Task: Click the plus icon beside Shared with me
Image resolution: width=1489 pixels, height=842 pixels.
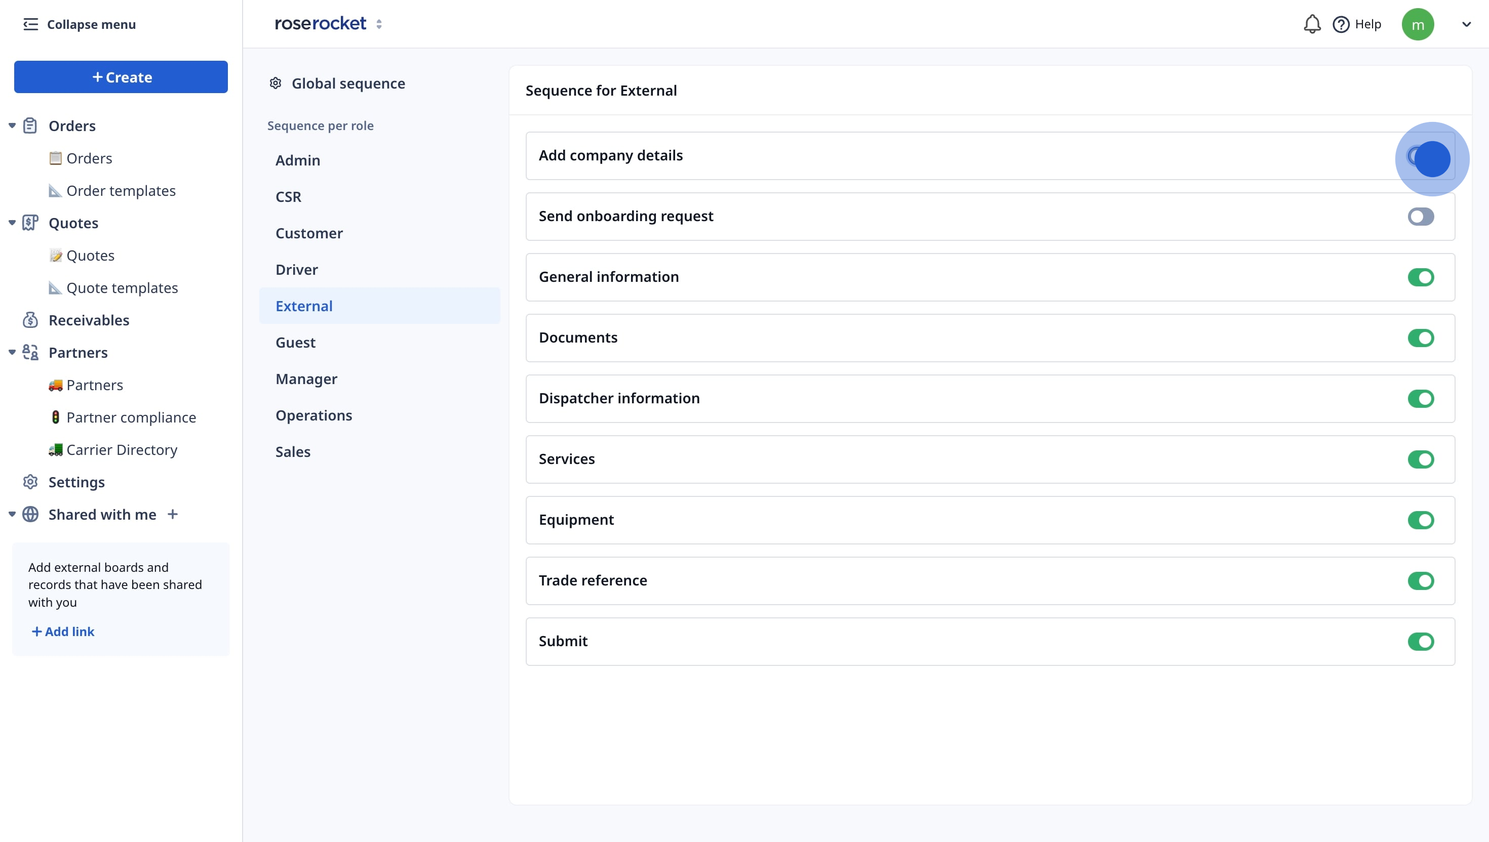Action: coord(173,514)
